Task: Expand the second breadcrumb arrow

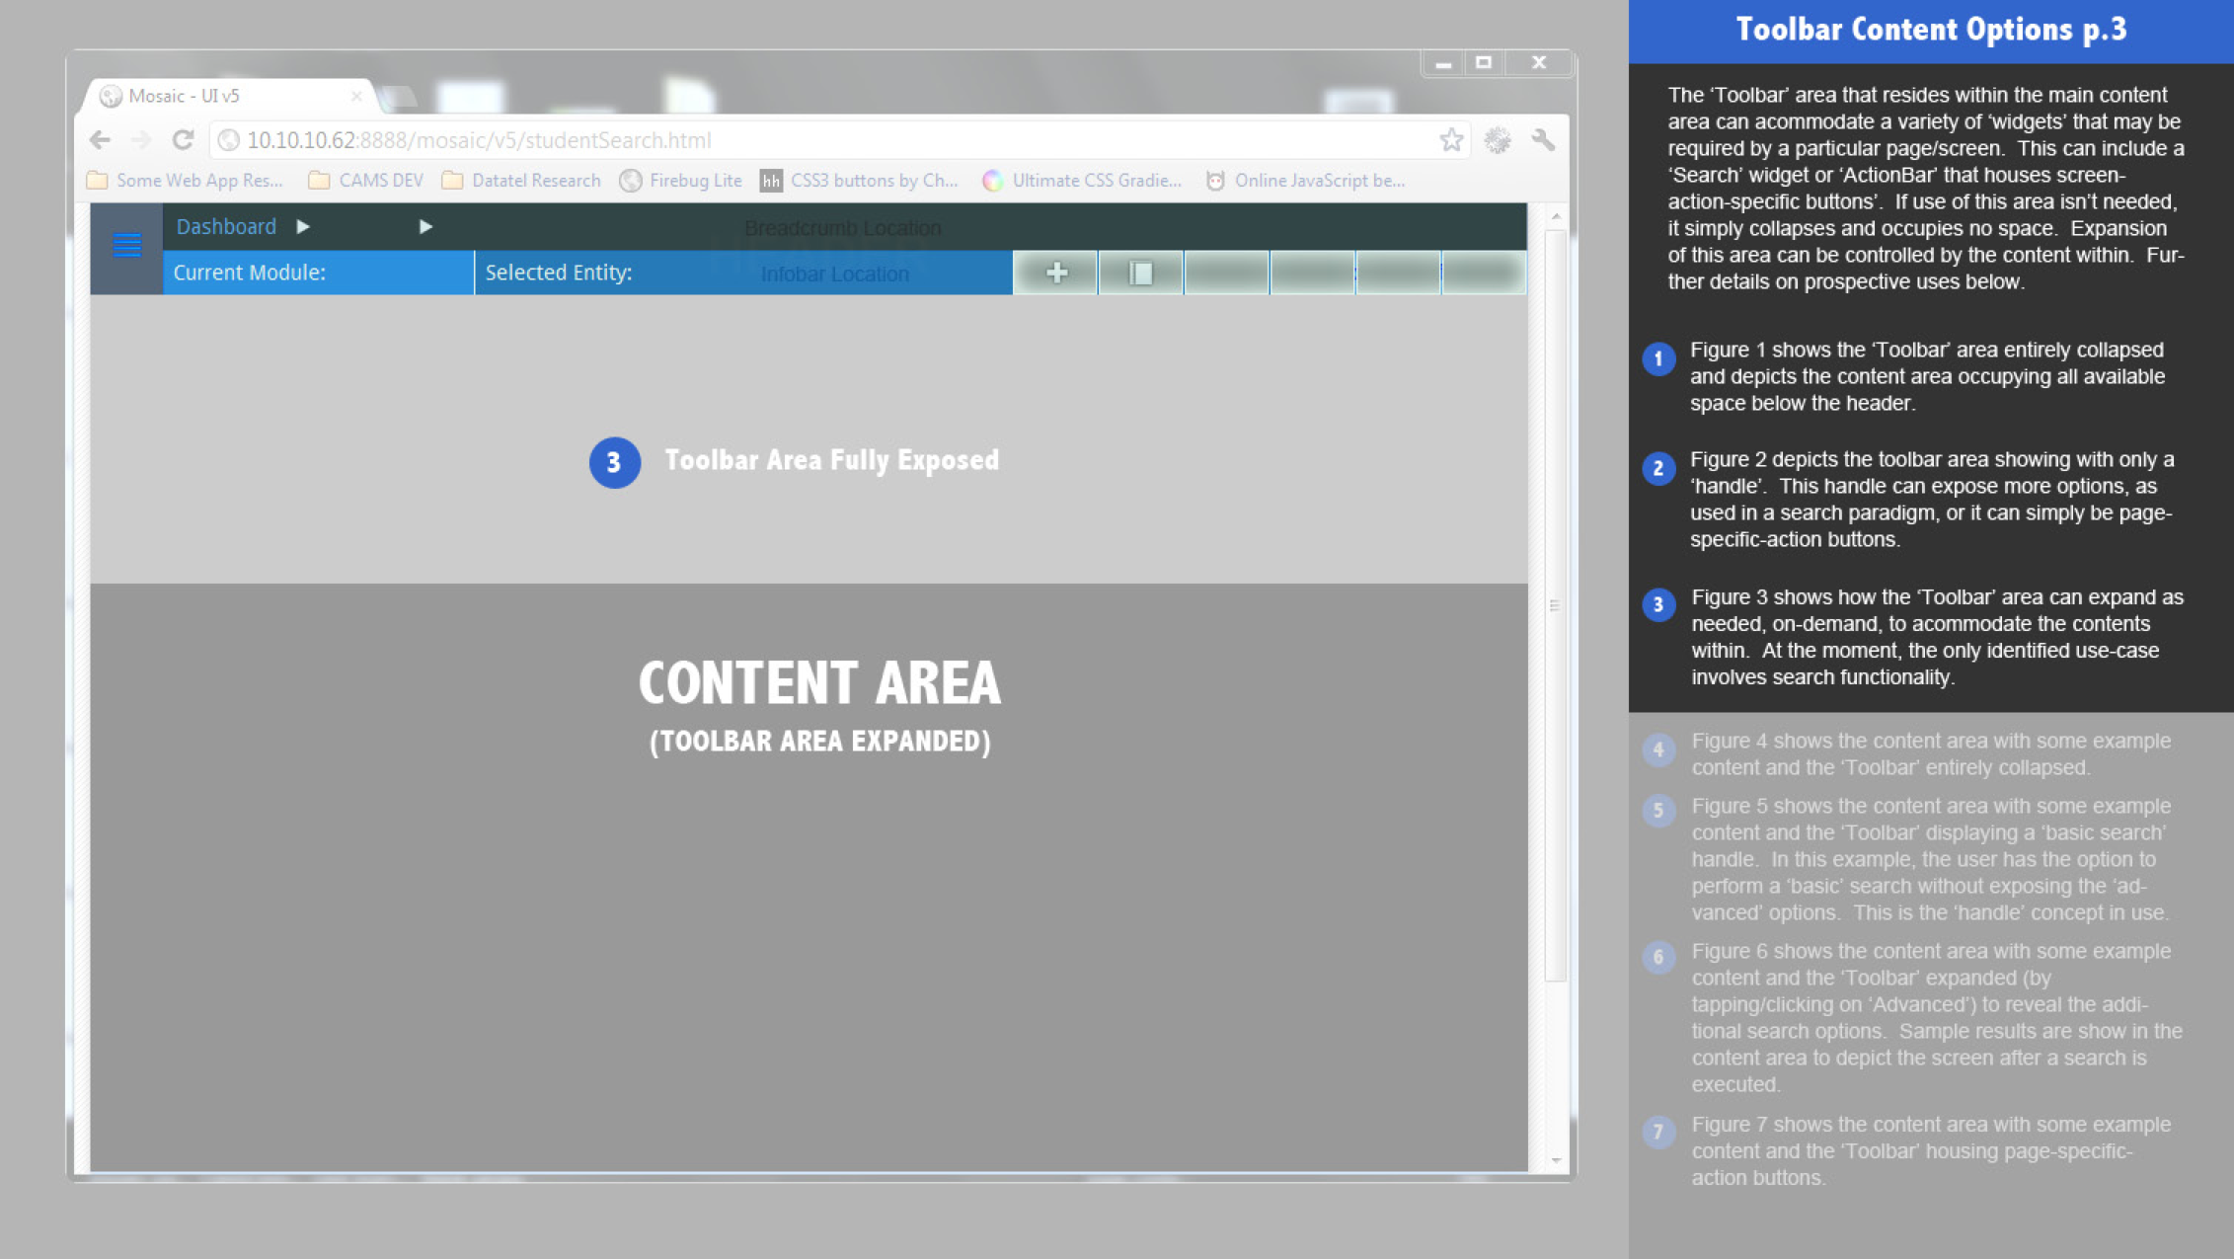Action: pos(425,227)
